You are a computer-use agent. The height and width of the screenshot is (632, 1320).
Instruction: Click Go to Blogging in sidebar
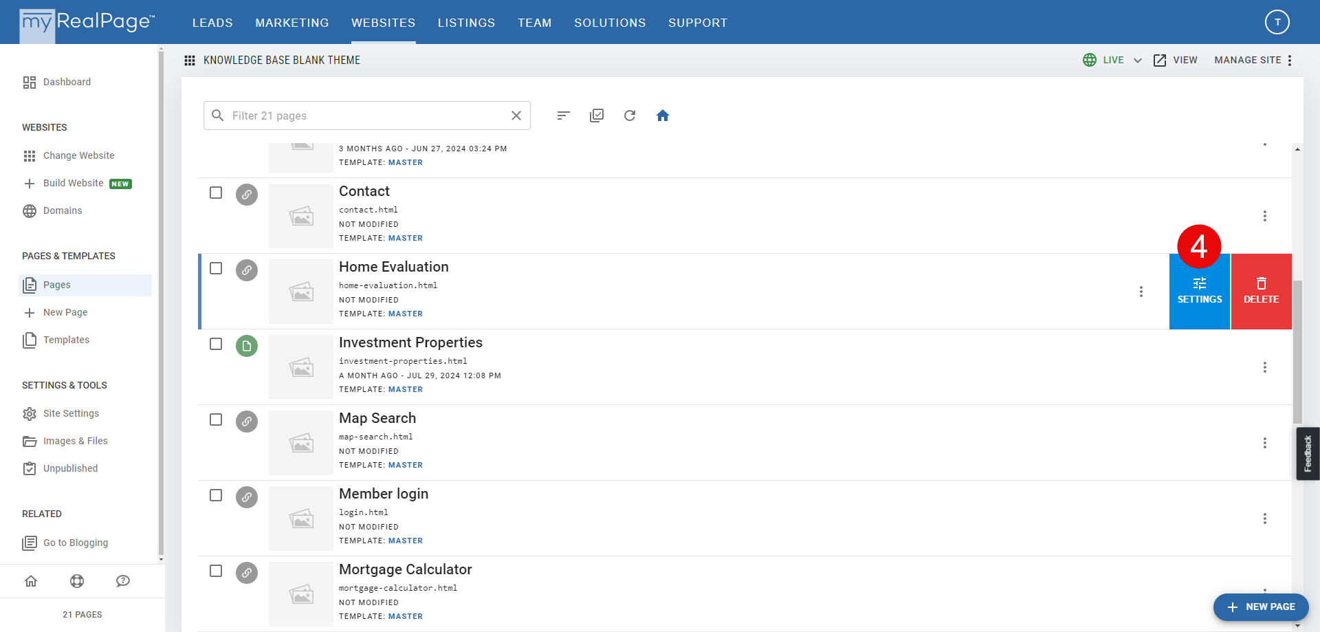pos(65,543)
